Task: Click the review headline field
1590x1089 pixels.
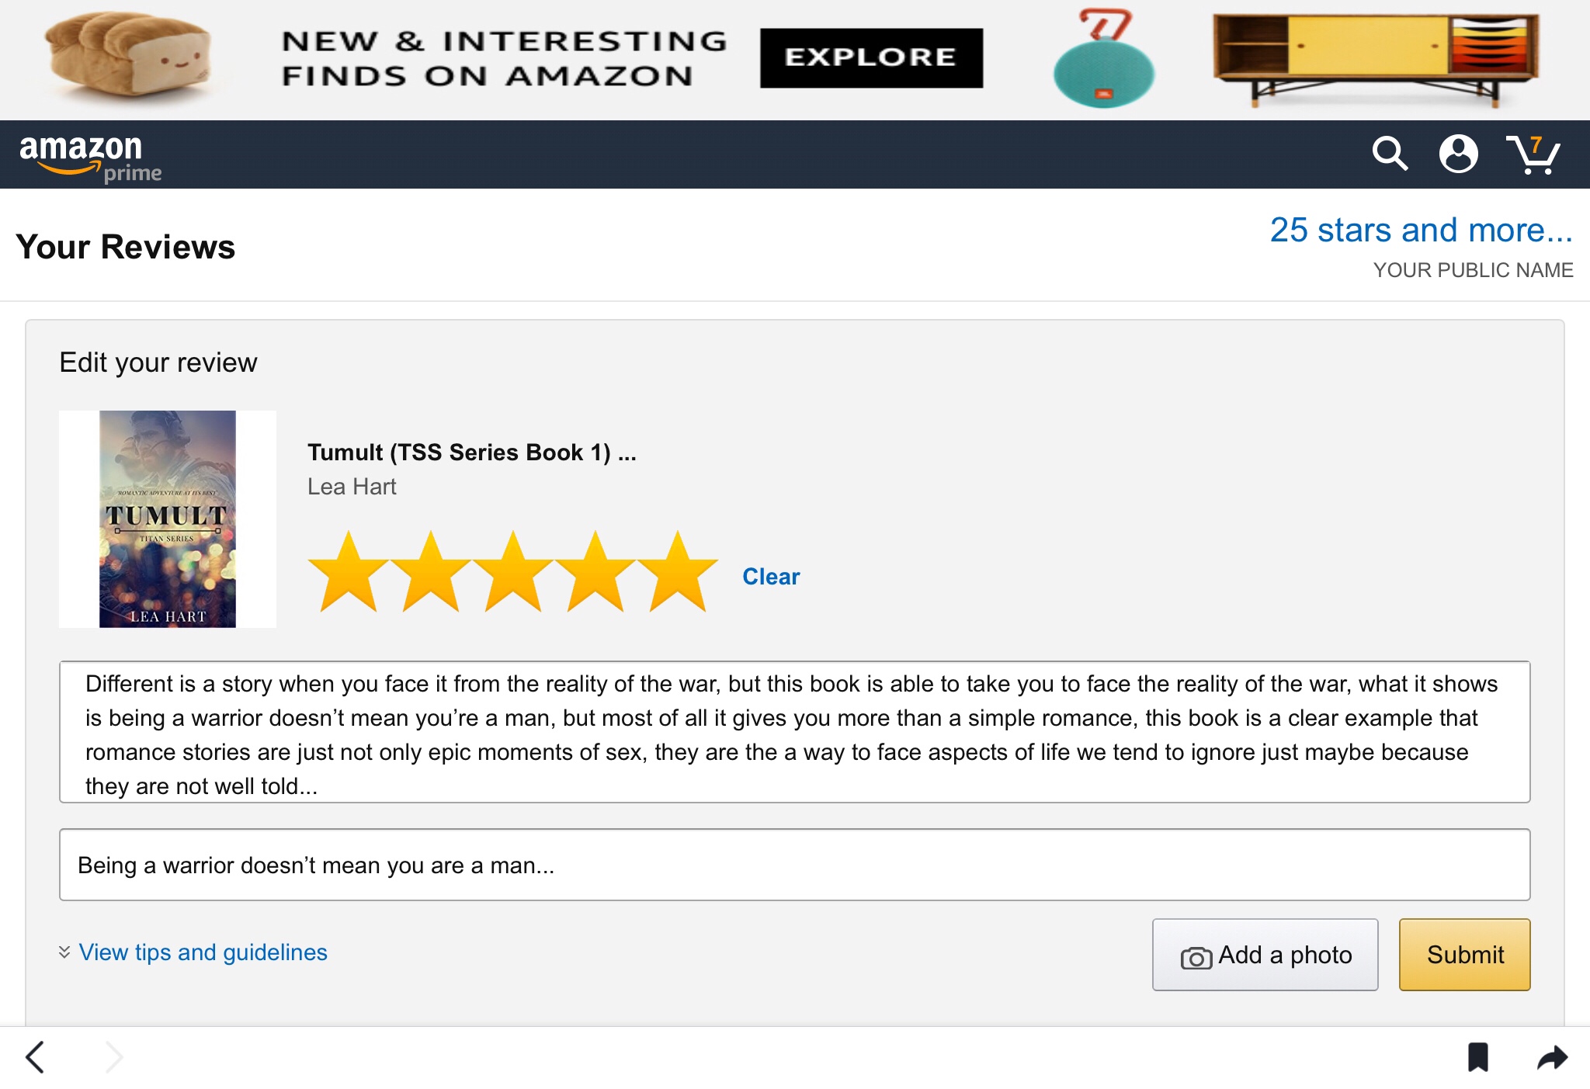Action: tap(794, 865)
